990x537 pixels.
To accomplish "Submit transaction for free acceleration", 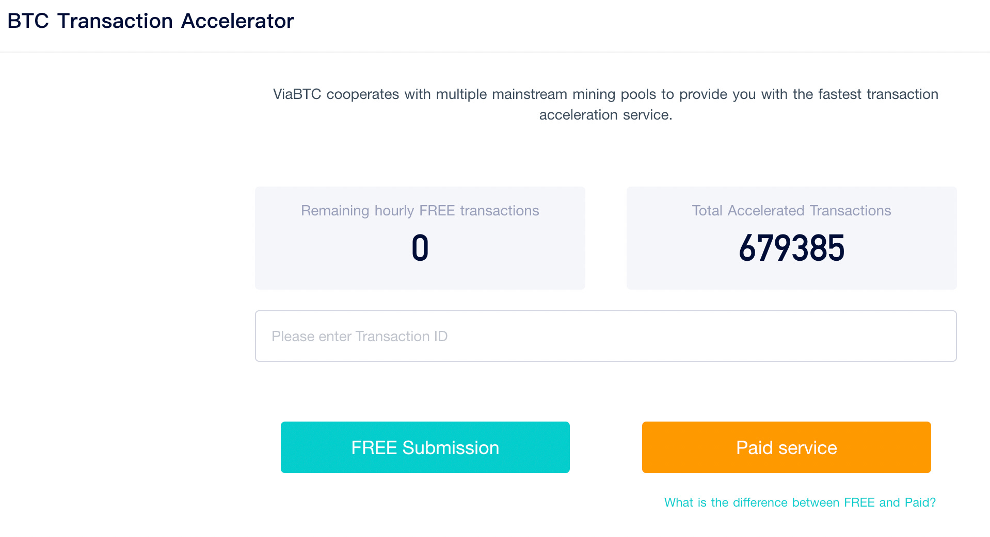I will click(424, 447).
